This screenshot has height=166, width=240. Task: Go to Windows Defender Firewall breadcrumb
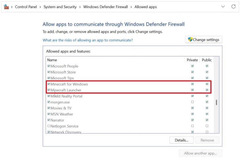click(105, 7)
